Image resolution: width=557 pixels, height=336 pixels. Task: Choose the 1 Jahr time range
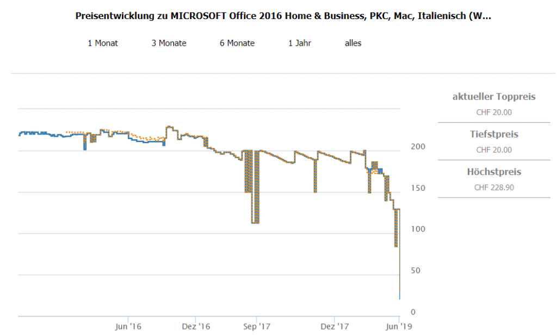point(300,43)
